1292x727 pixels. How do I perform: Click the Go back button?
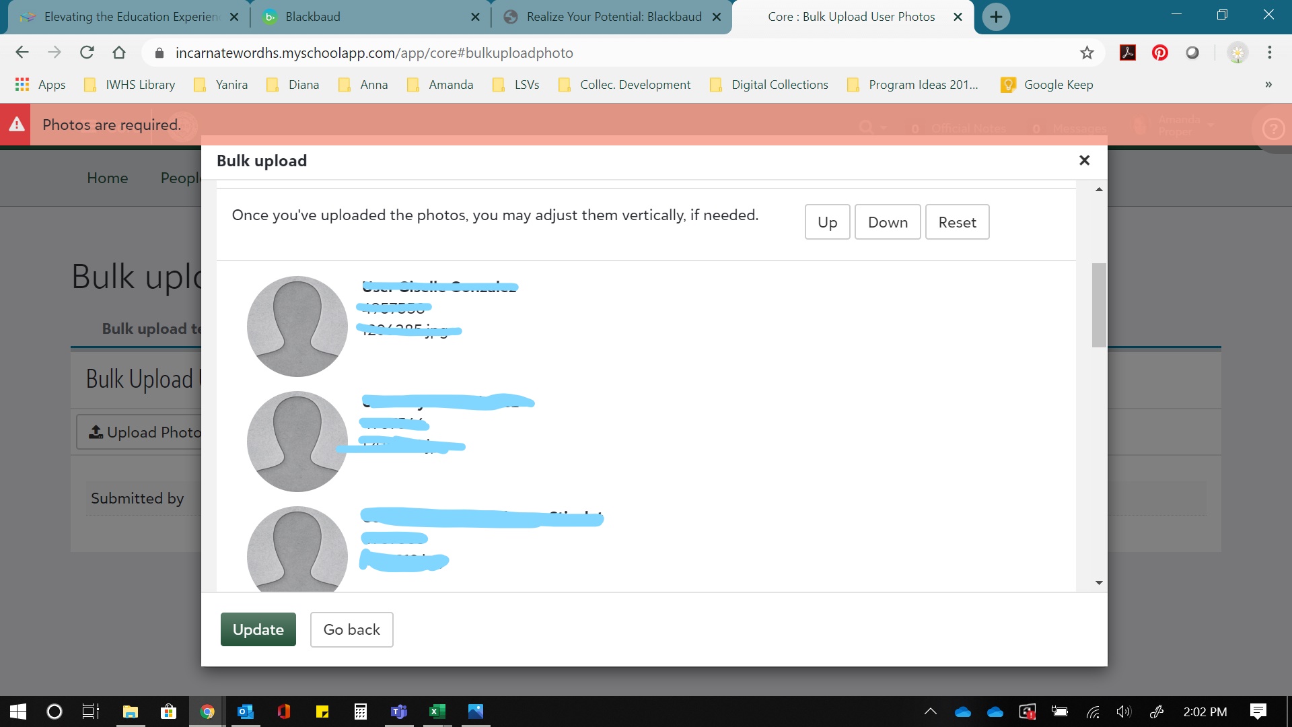tap(351, 629)
